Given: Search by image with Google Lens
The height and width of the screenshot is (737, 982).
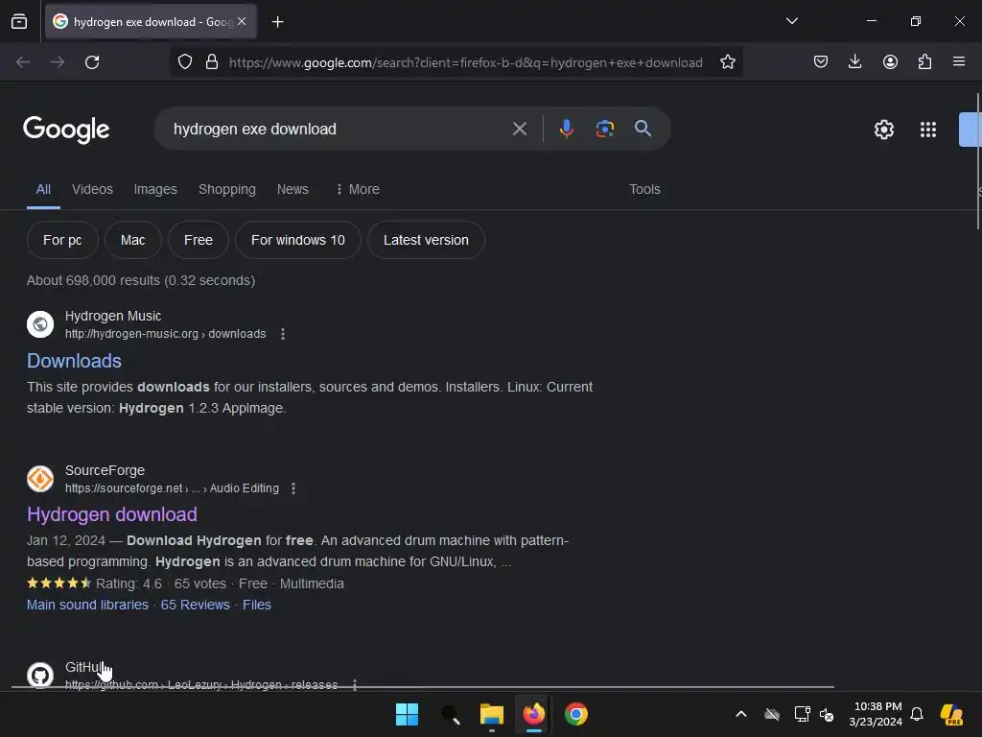Looking at the screenshot, I should point(604,130).
